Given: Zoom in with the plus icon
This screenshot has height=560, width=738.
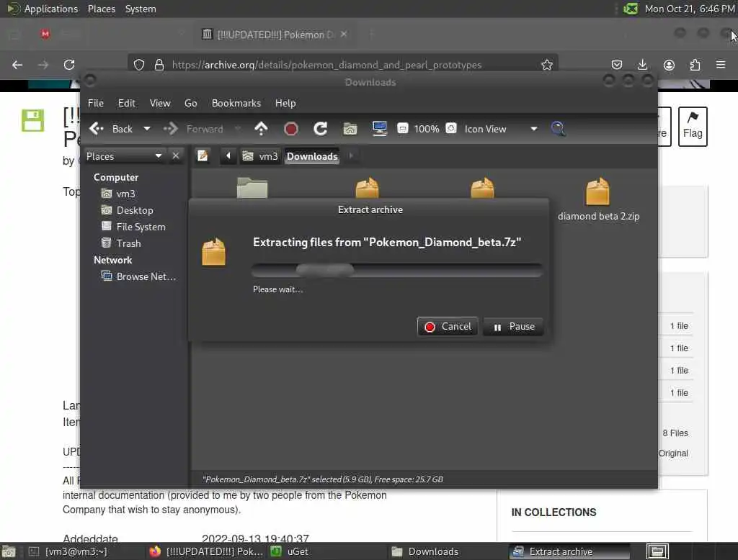Looking at the screenshot, I should click(451, 128).
